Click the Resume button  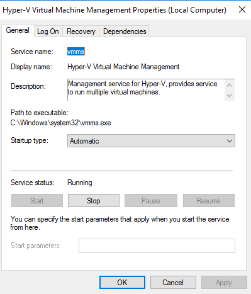[x=209, y=201]
